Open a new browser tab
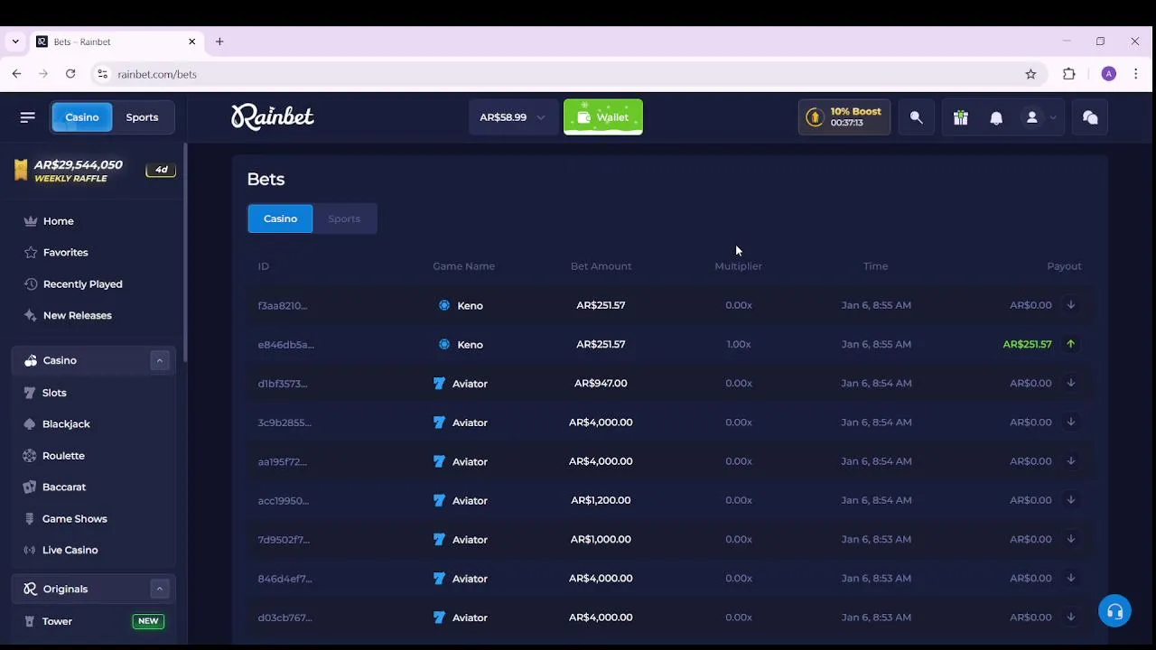The height and width of the screenshot is (650, 1156). click(219, 42)
